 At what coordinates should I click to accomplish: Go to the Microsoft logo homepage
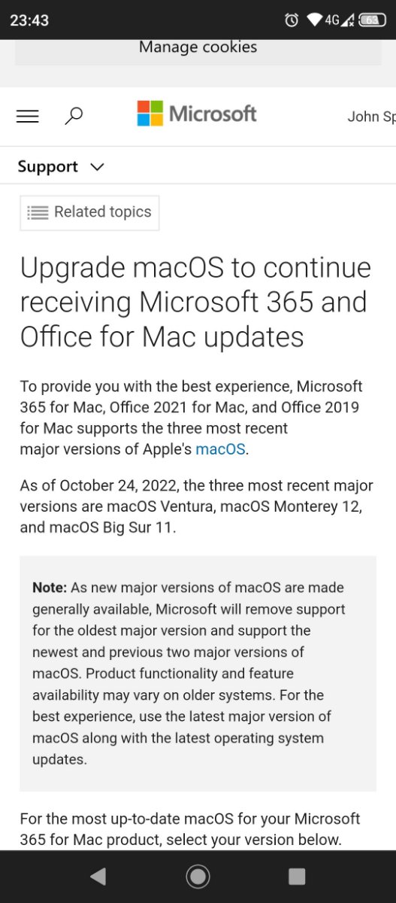(x=197, y=114)
